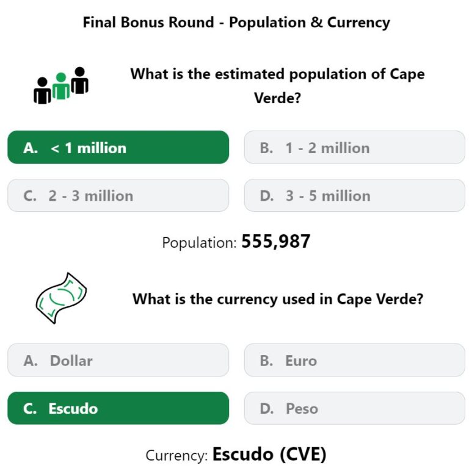This screenshot has width=469, height=468.
Task: Pick option C. 2 - 3 million
Action: 118,195
